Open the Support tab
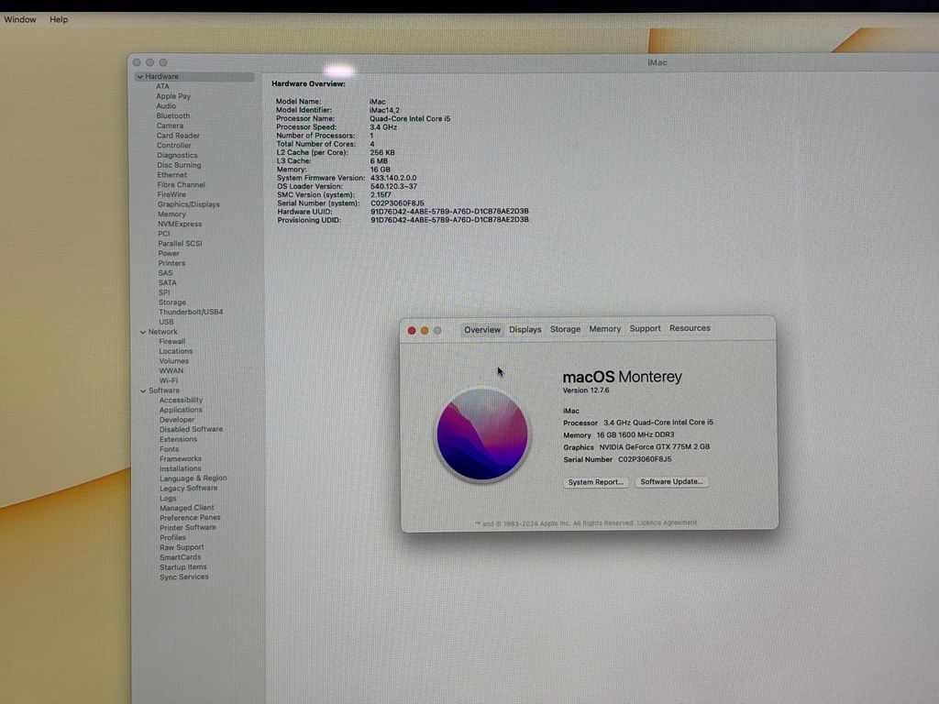 (x=645, y=328)
